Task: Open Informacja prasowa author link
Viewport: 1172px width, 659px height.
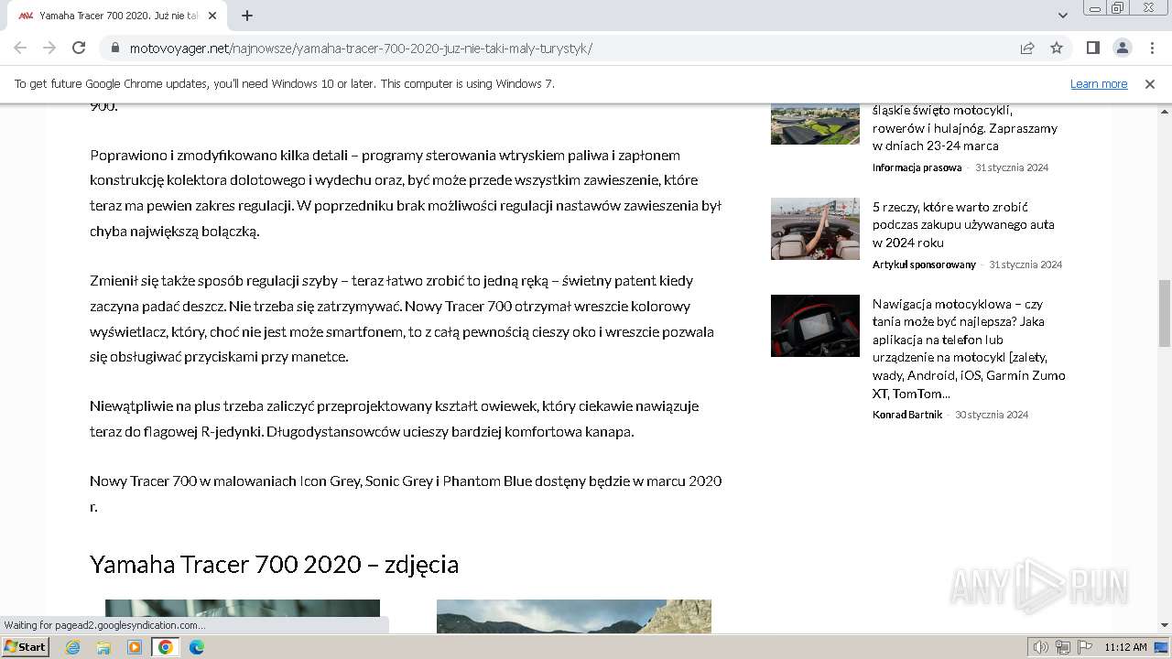Action: point(917,167)
